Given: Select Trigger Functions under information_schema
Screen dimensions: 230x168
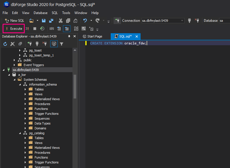Looking at the screenshot, I should (x=47, y=114).
